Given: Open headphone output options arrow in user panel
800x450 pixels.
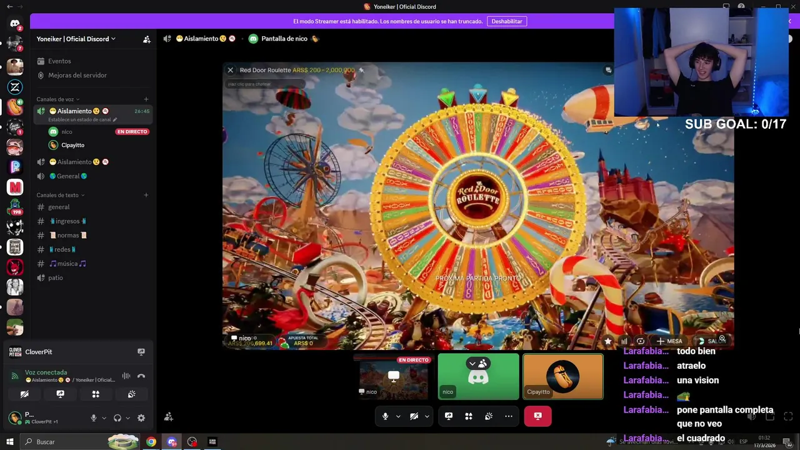Looking at the screenshot, I should [x=127, y=418].
